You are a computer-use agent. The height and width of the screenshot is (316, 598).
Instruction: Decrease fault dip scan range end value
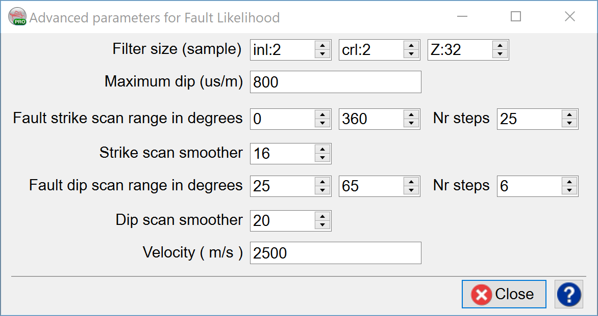(x=411, y=190)
